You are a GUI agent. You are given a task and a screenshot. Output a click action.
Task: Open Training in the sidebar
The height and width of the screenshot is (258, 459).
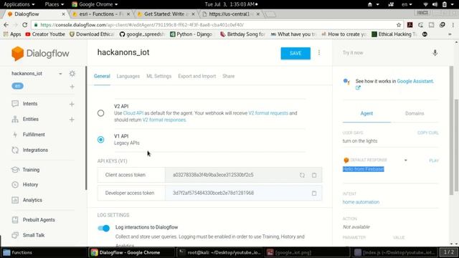[31, 170]
